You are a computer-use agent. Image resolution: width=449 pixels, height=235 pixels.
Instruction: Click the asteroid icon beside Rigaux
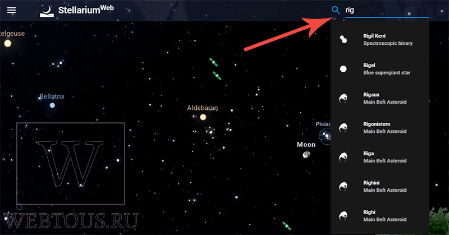click(x=343, y=98)
